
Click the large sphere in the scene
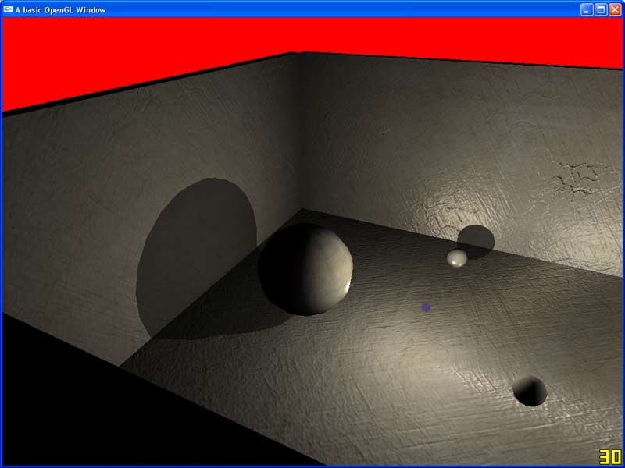tap(305, 269)
